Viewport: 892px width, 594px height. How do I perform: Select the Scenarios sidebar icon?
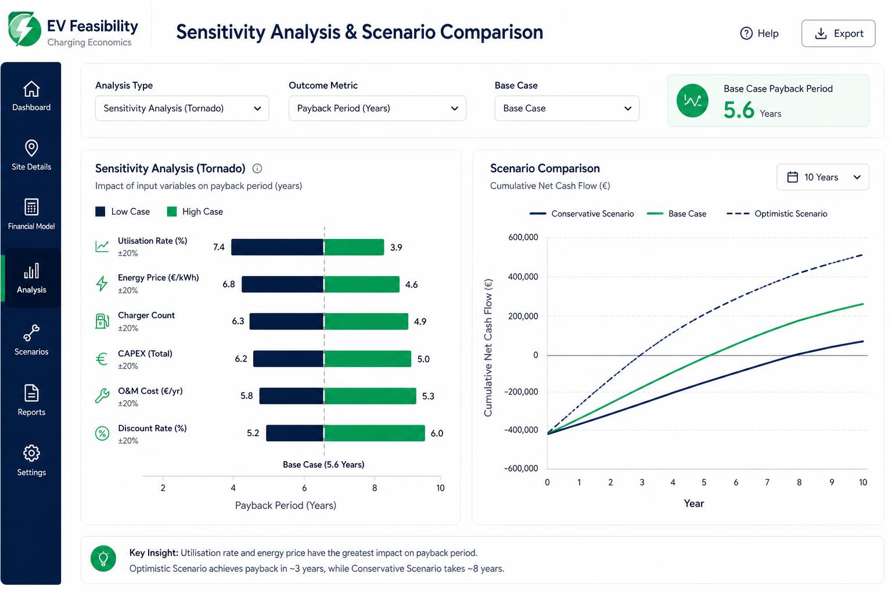tap(31, 333)
